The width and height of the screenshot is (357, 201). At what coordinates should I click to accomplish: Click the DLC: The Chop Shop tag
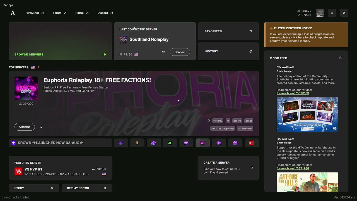(x=223, y=128)
